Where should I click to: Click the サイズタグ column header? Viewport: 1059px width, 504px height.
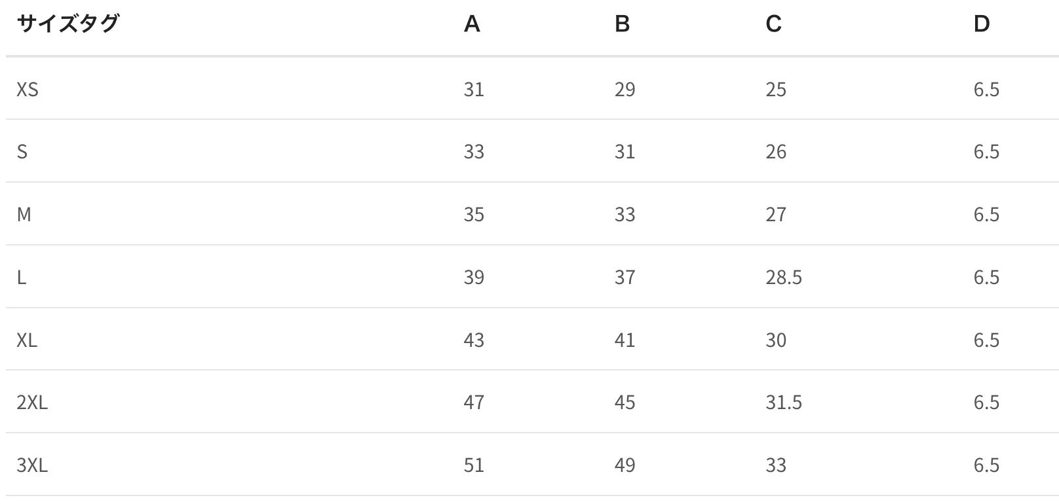point(67,24)
